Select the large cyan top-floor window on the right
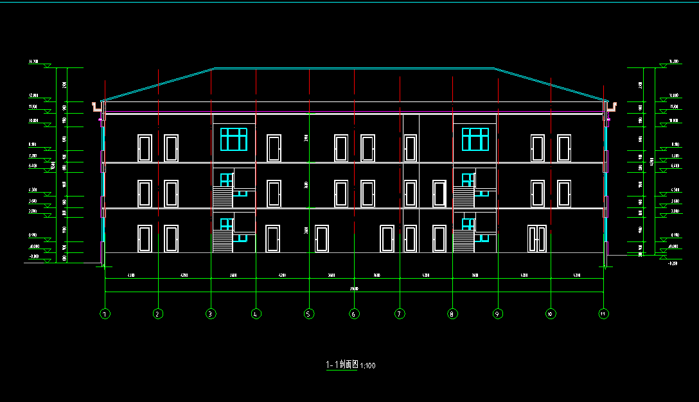Viewport: 699px width, 402px height. coord(475,139)
